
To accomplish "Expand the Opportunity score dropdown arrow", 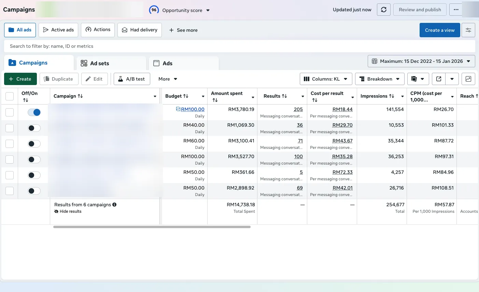I will (208, 10).
